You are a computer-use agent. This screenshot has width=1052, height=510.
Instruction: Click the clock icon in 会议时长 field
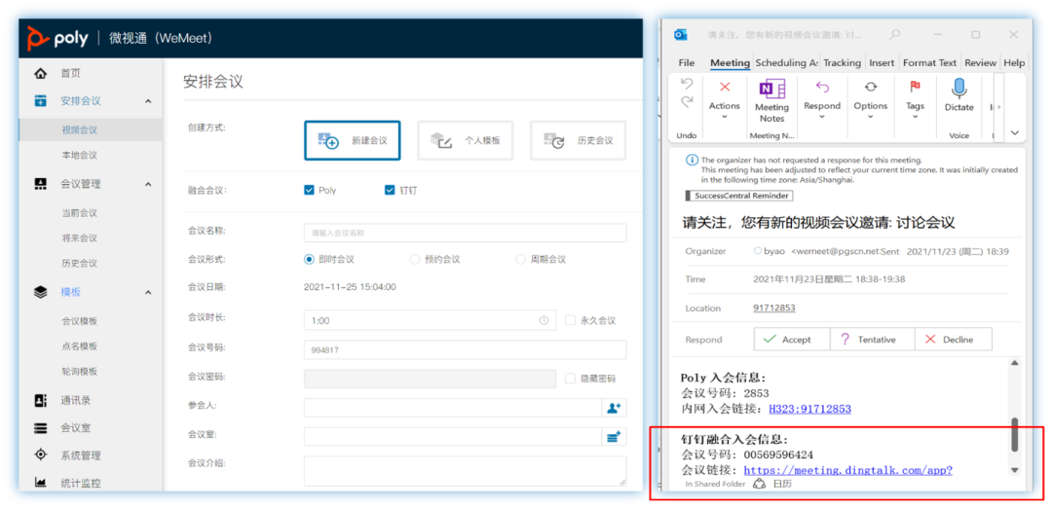(544, 320)
